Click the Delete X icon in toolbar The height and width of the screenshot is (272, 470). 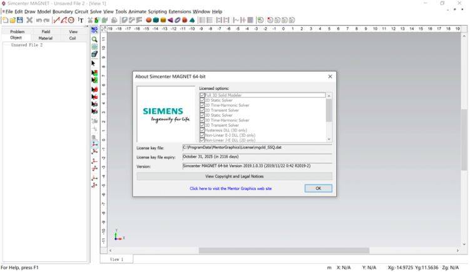29,20
